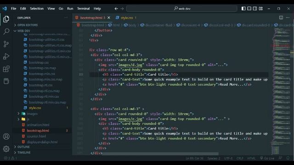
Task: Click the Ln, Col cursor position indicator
Action: (x=194, y=159)
